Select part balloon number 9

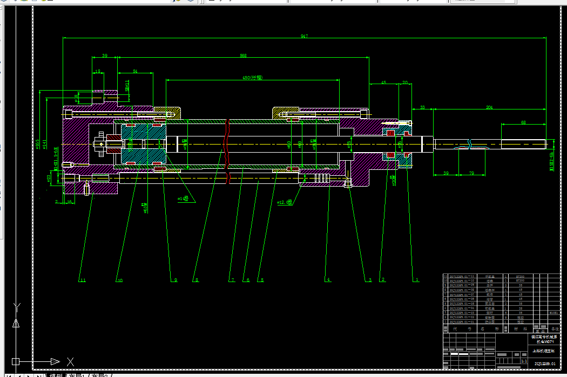tap(175, 280)
